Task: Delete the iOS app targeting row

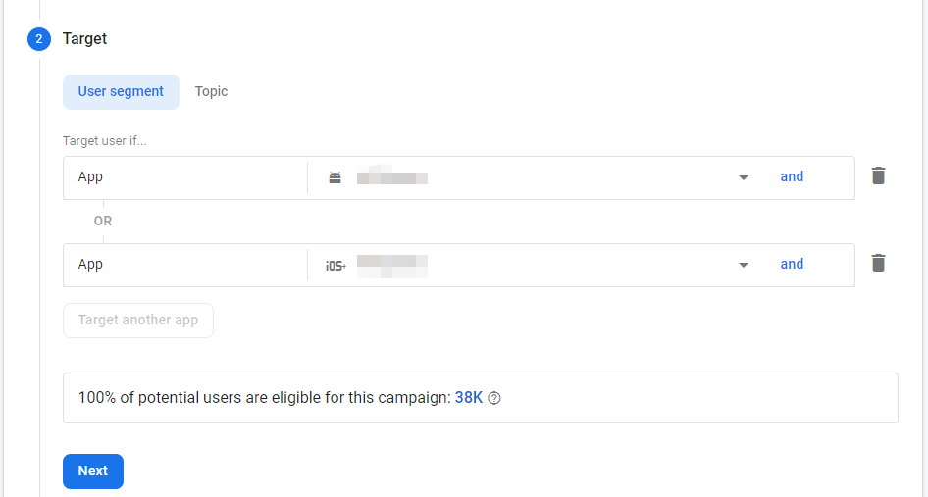Action: pyautogui.click(x=878, y=264)
